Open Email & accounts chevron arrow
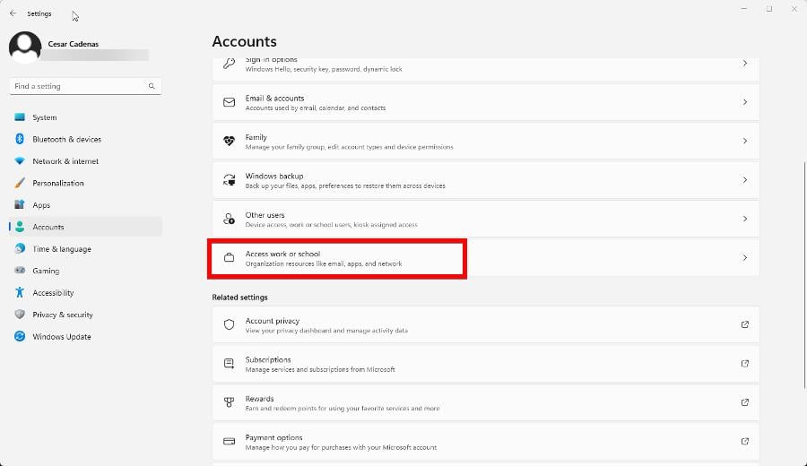Screen dimensions: 807x466 point(745,102)
